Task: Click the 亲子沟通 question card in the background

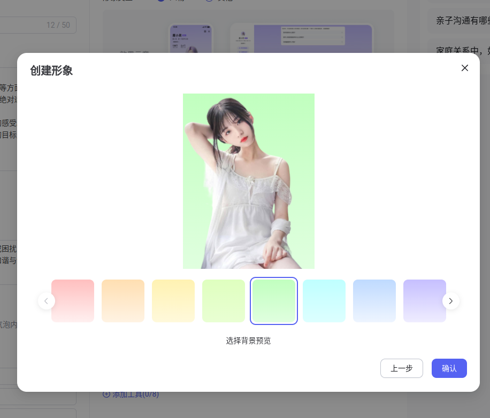Action: tap(459, 21)
